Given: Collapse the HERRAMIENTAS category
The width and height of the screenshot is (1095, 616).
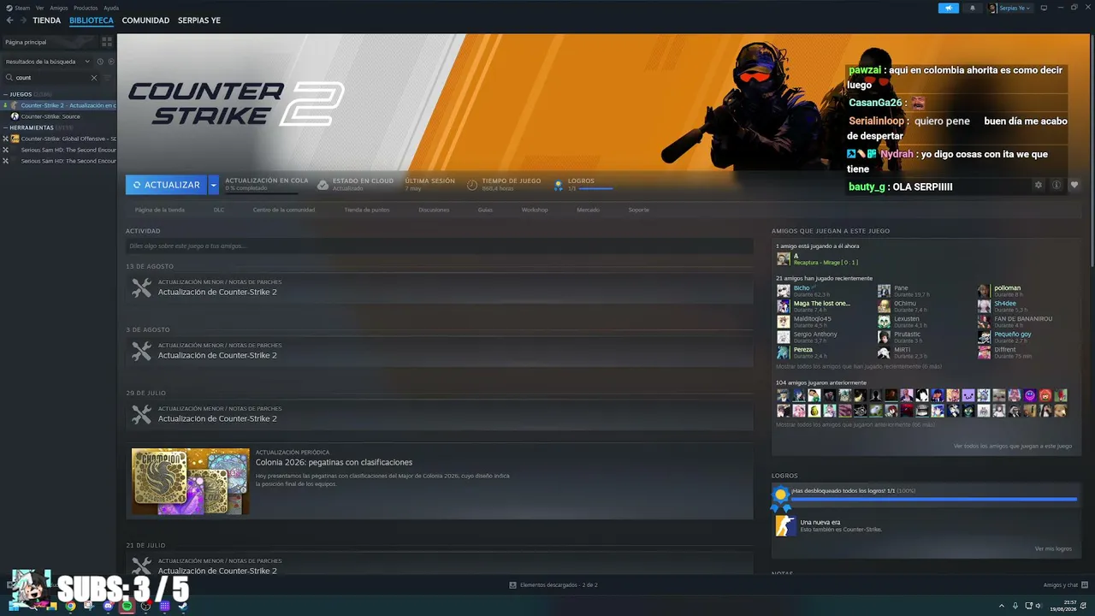Looking at the screenshot, I should point(38,127).
